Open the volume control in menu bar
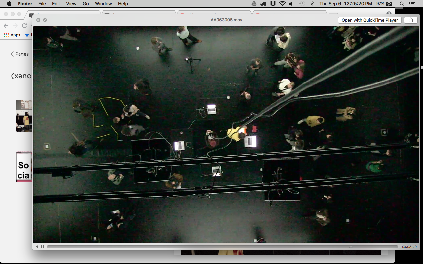The width and height of the screenshot is (423, 264). click(291, 4)
